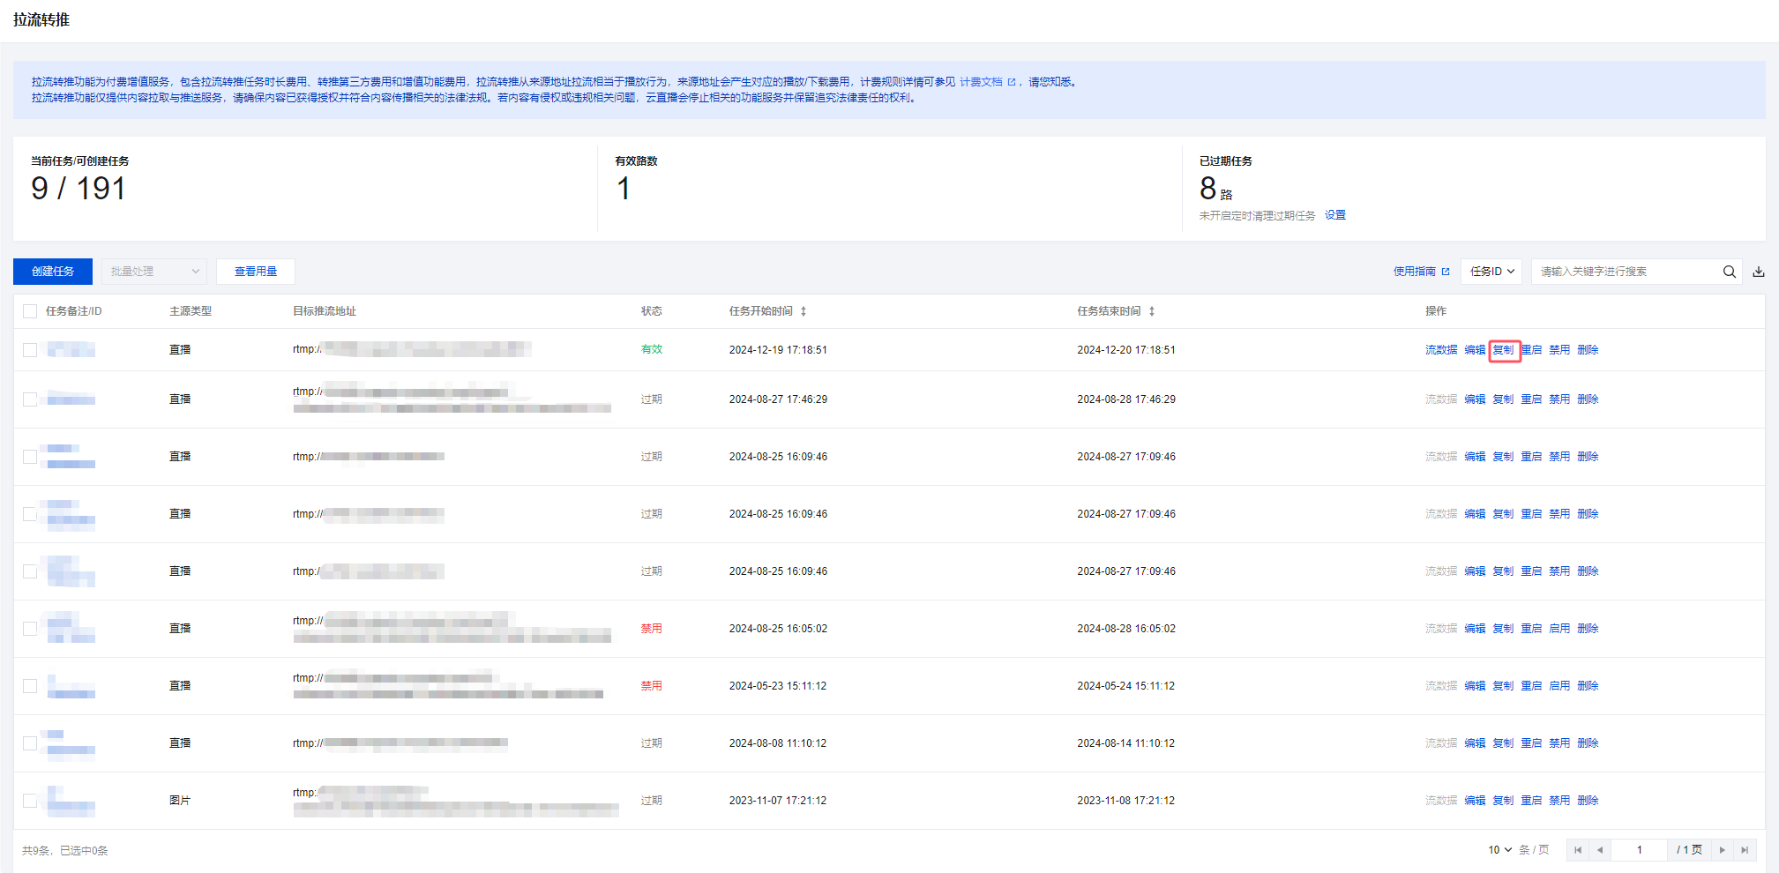Expand the 任务ID search type dropdown
Screen dimensions: 1779x873
[x=1491, y=272]
